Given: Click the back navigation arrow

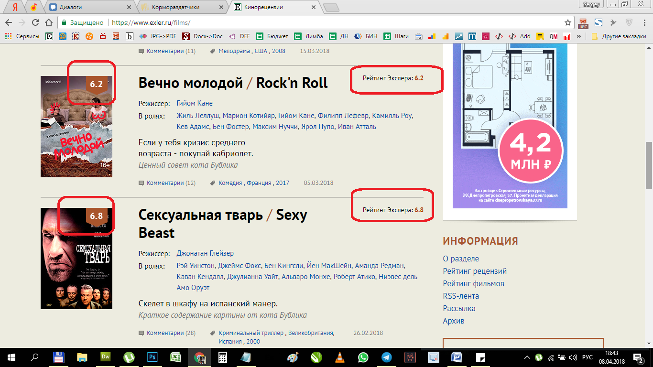Looking at the screenshot, I should [x=9, y=22].
